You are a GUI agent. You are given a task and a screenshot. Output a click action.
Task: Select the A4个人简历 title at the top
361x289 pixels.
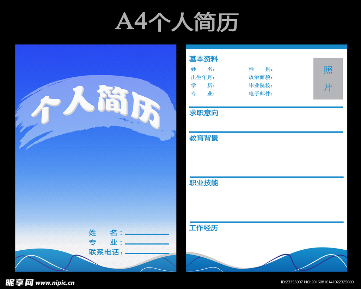(x=177, y=22)
